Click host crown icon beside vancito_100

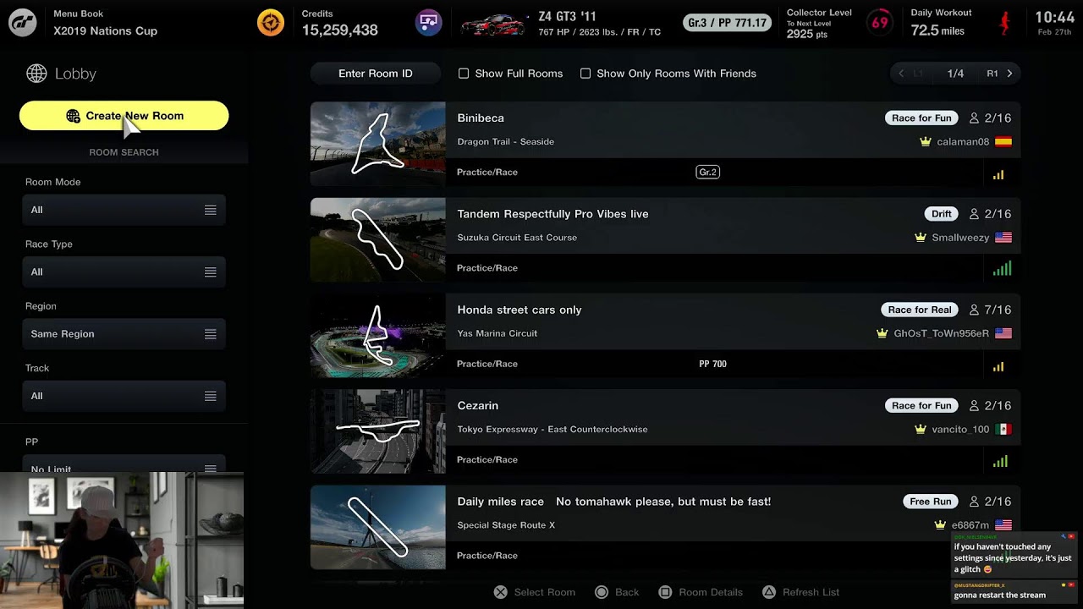(x=921, y=429)
